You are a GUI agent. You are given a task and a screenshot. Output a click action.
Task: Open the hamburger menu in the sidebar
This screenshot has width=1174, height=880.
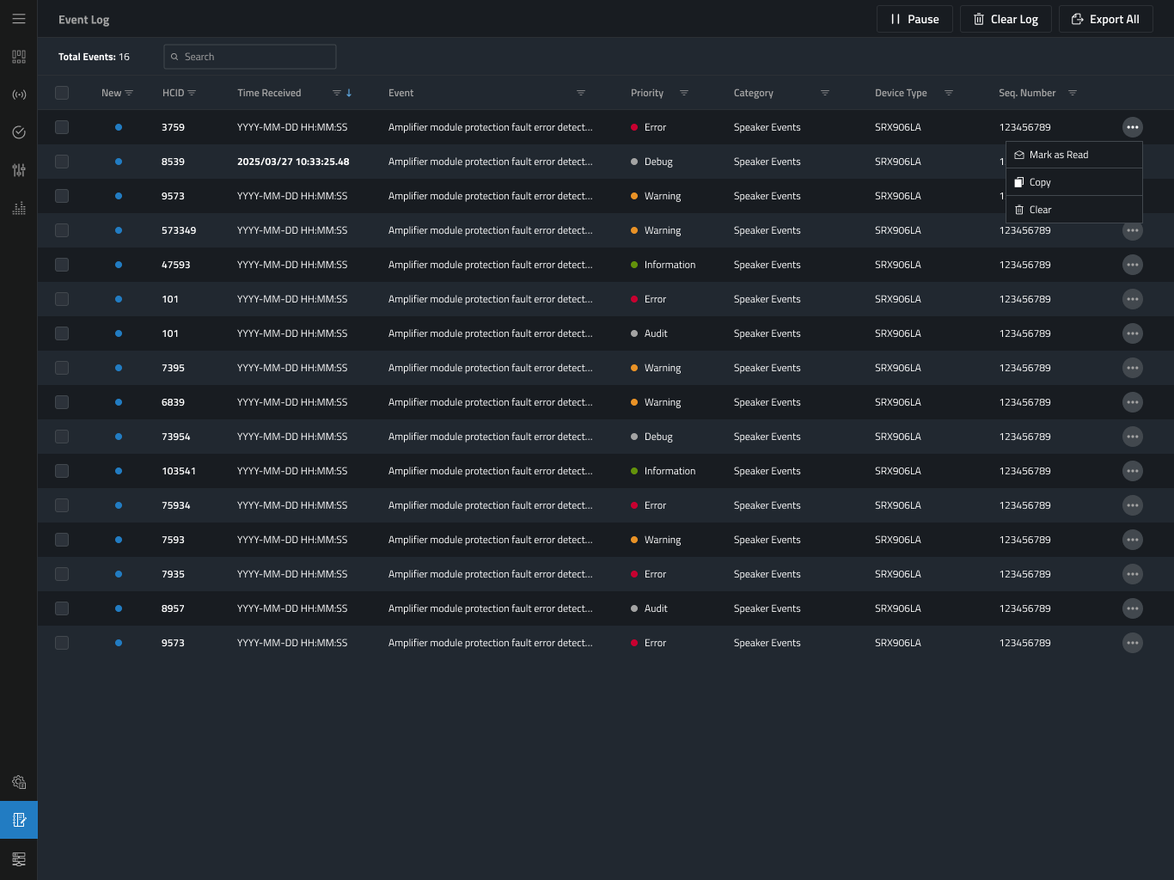tap(19, 19)
